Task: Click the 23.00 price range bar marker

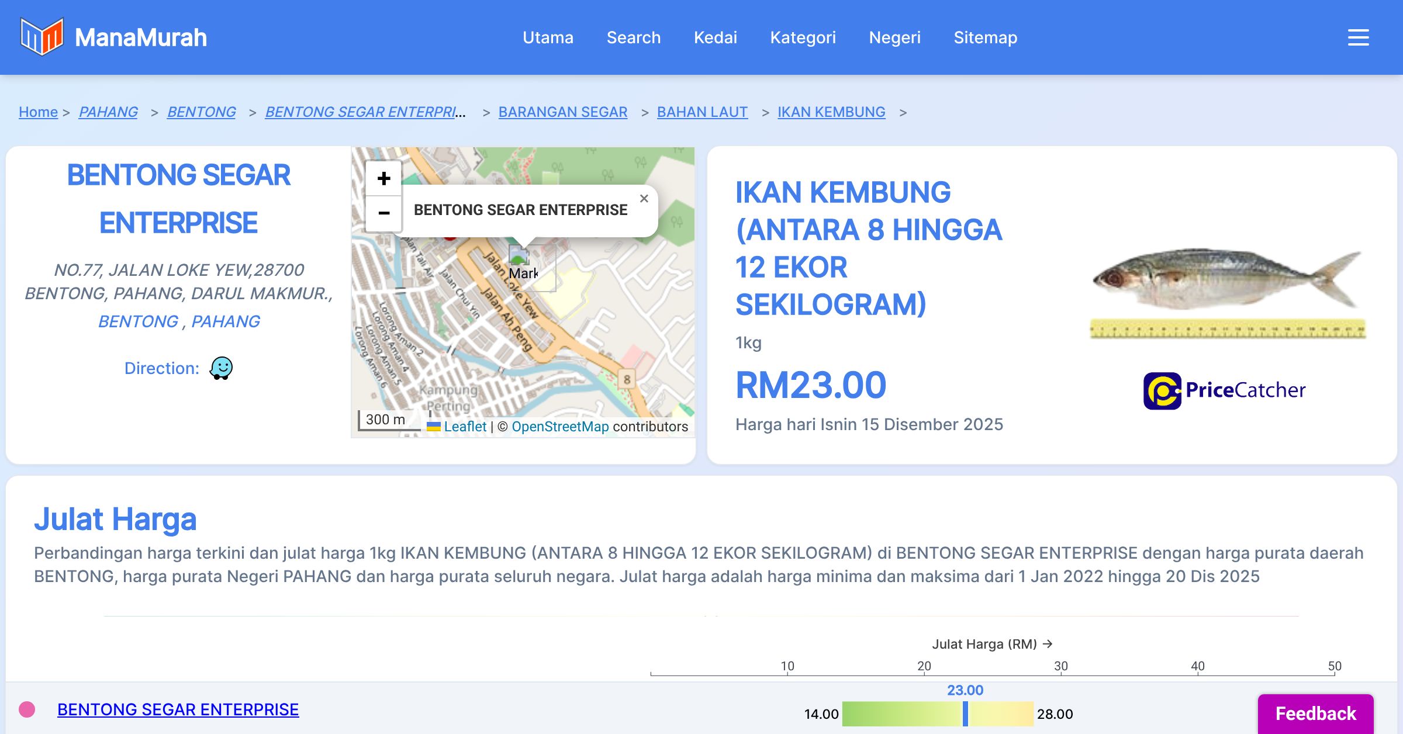Action: tap(965, 714)
